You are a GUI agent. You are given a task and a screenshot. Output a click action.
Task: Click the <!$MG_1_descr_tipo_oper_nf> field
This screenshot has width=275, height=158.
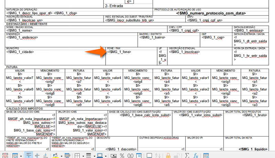tap(29, 13)
